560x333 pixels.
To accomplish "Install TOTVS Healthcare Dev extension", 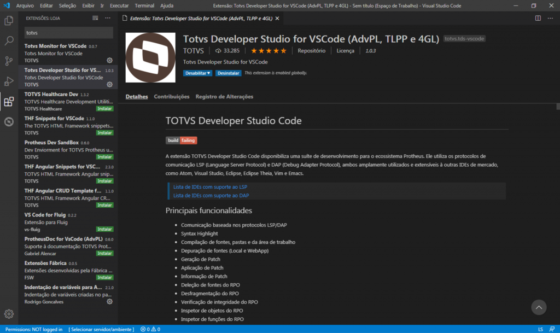I will (104, 108).
